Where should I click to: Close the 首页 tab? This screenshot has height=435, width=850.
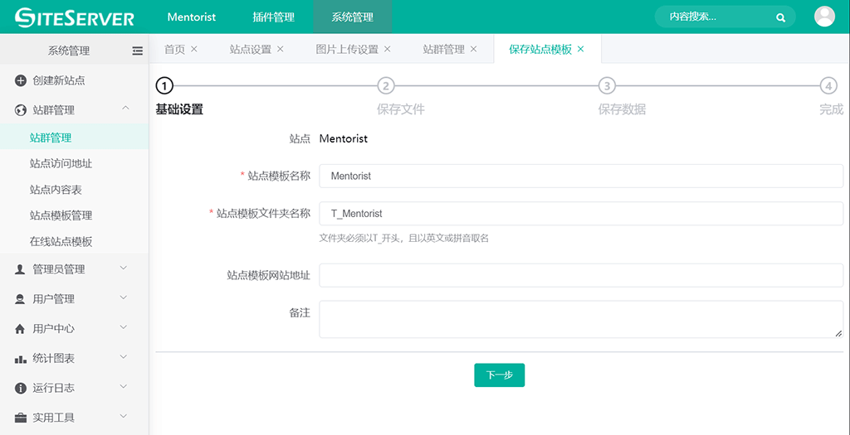[194, 49]
